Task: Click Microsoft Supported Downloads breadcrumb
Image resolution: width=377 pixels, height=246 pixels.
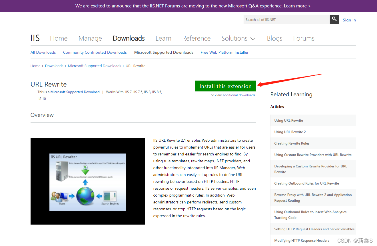Action: (x=95, y=66)
